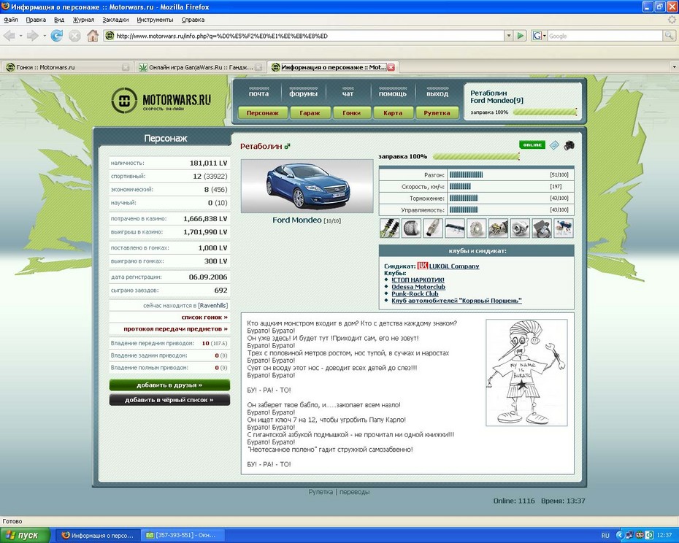679x543 pixels.
Task: Click the Google search input field
Action: coord(605,36)
